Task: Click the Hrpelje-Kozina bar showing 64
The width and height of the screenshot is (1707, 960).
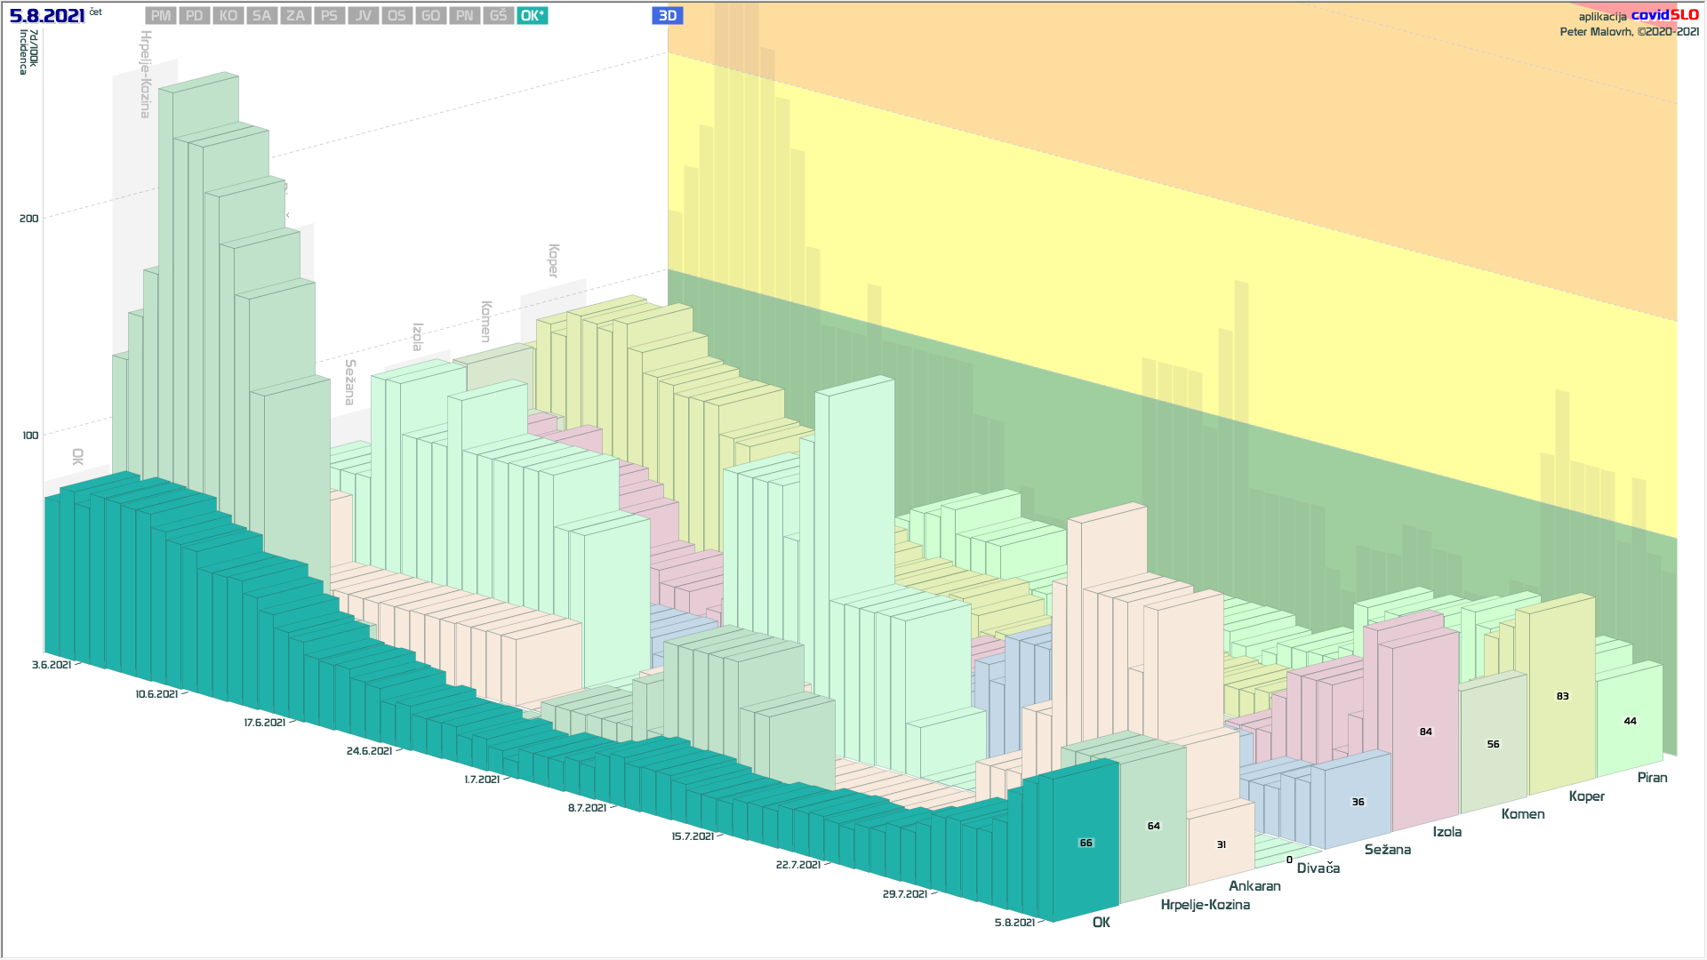Action: [x=1153, y=826]
